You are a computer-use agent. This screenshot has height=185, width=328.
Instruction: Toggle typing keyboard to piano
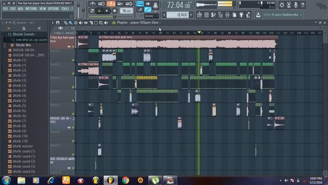[x=140, y=4]
